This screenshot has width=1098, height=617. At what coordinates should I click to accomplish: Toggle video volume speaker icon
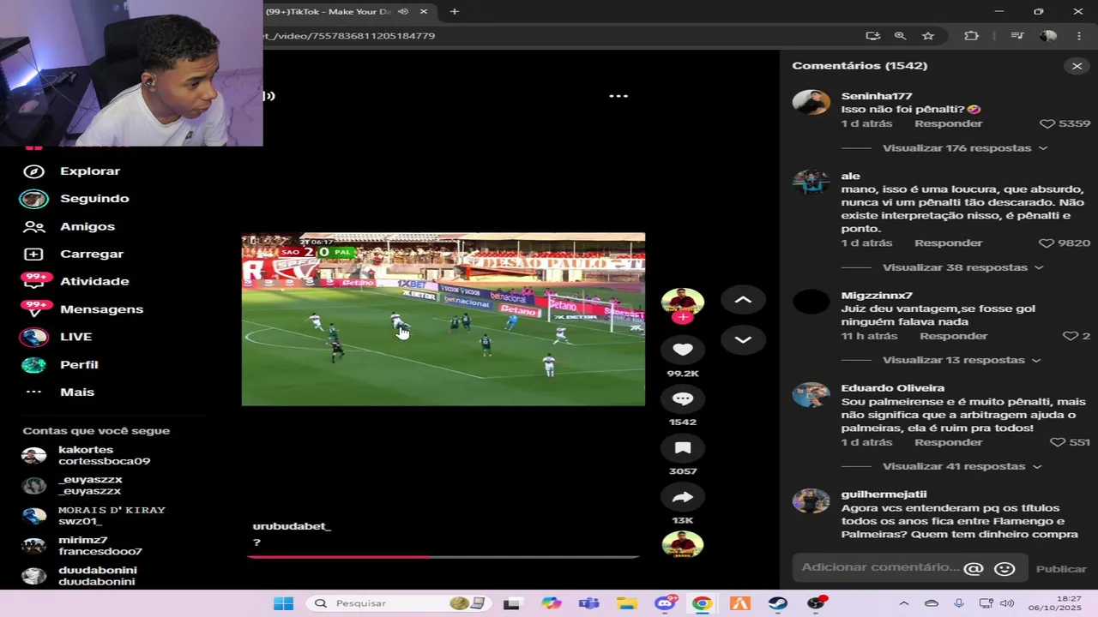269,96
